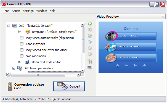Collapse the DVD lost.s03e20-caph node
The width and height of the screenshot is (167, 103).
9,26
